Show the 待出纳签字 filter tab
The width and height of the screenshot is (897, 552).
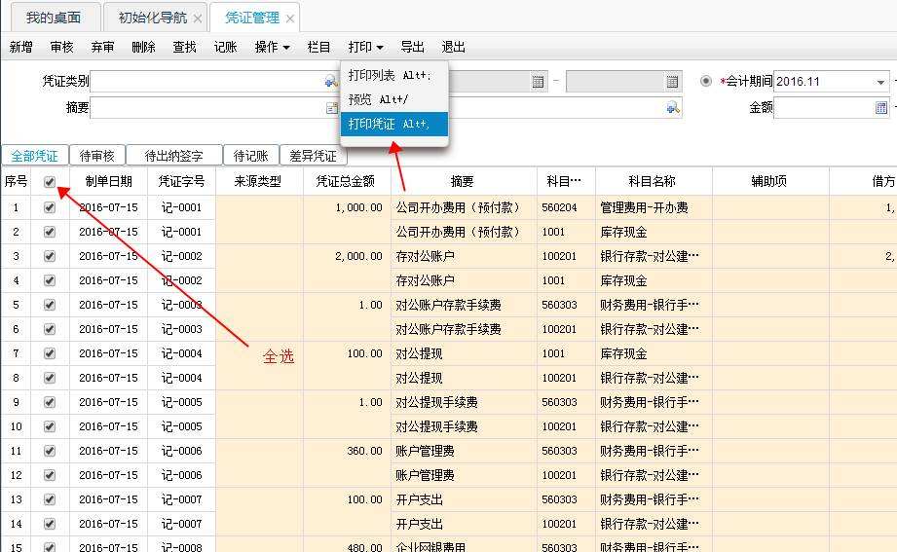click(174, 156)
